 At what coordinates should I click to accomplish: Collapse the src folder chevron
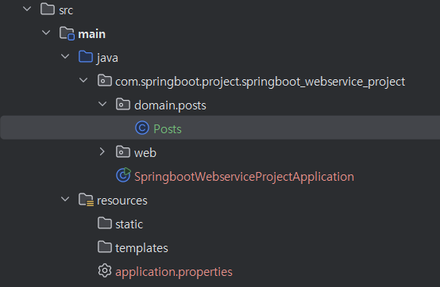pyautogui.click(x=27, y=9)
